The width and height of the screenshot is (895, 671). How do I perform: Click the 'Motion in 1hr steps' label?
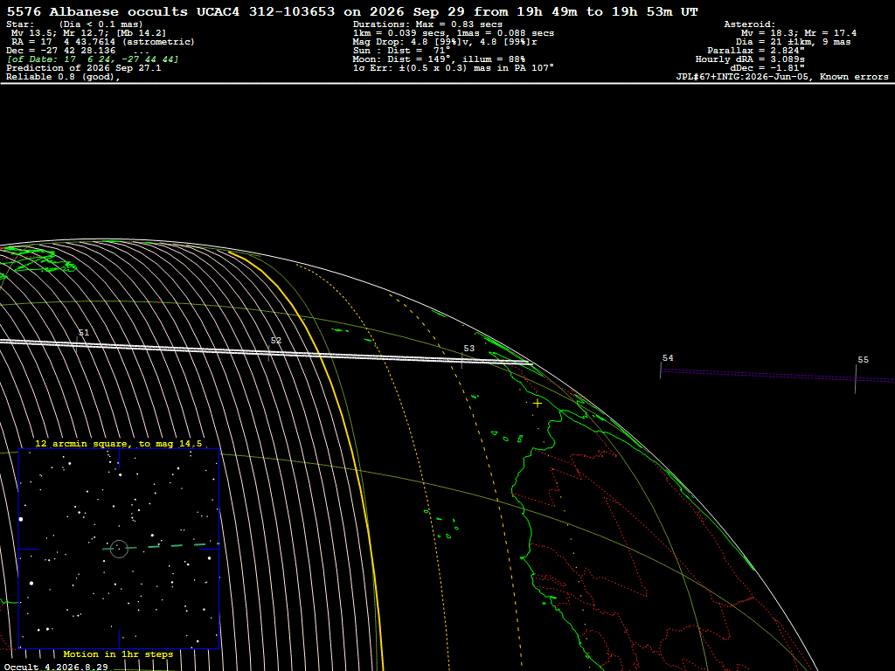click(x=118, y=654)
